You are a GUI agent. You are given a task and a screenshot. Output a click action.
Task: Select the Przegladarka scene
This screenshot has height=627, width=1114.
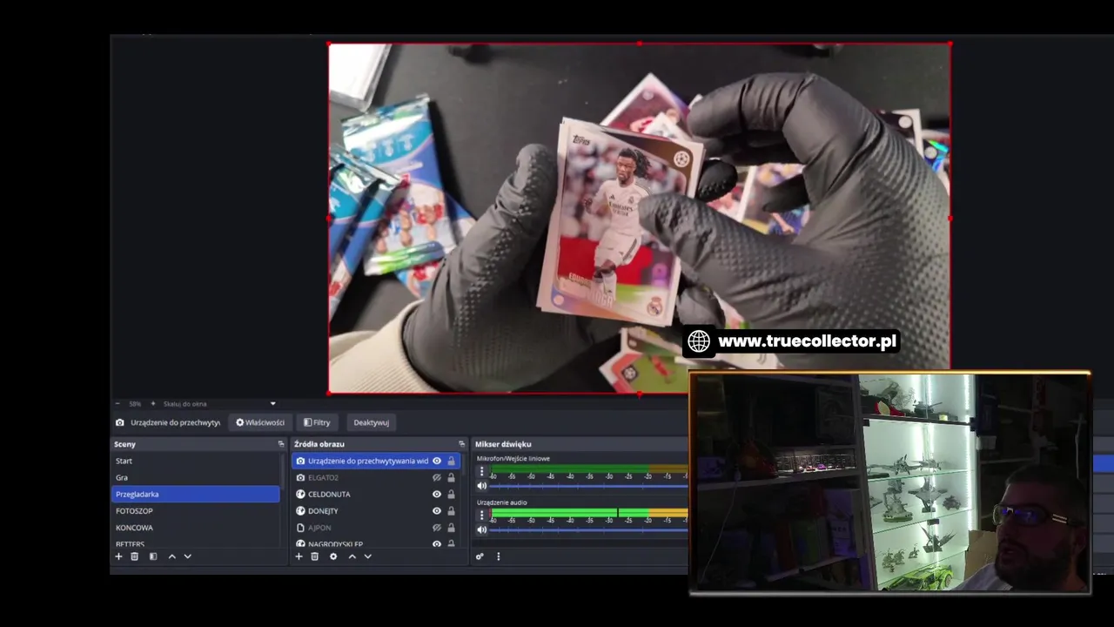196,494
